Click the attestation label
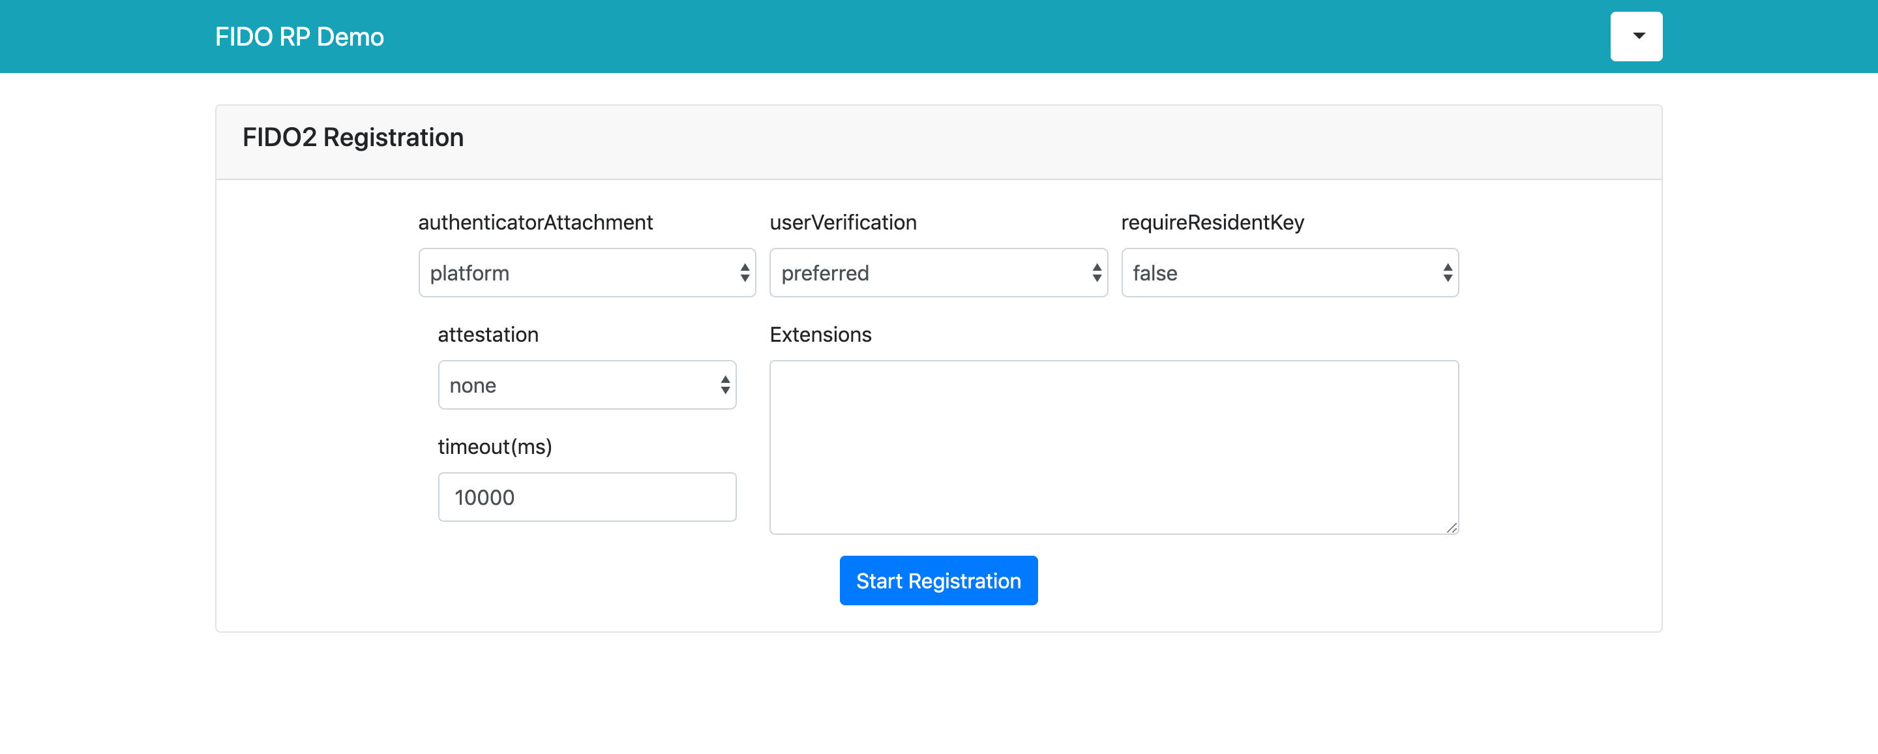 click(488, 335)
